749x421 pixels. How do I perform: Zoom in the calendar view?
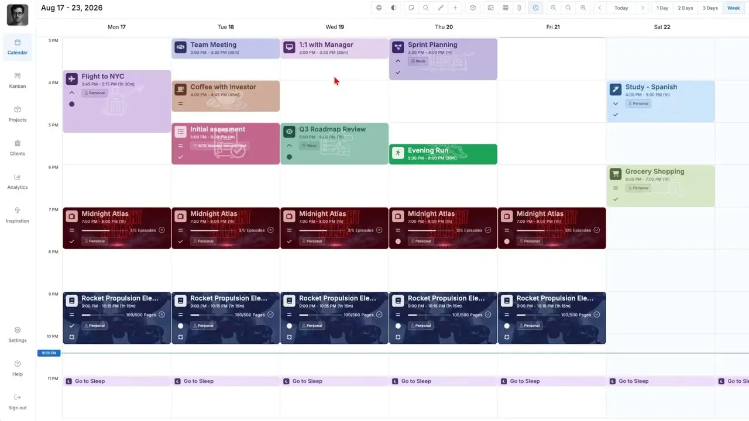click(x=583, y=8)
